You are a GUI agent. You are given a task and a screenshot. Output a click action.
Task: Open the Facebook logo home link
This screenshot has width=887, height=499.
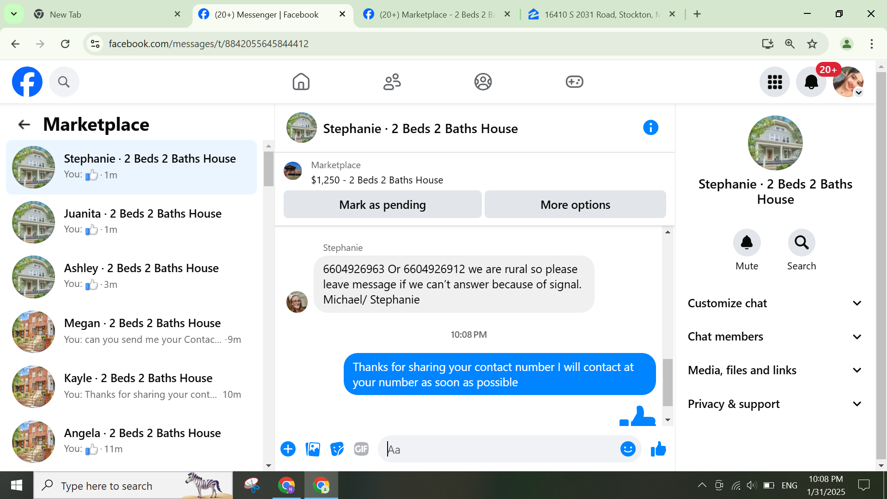[27, 82]
